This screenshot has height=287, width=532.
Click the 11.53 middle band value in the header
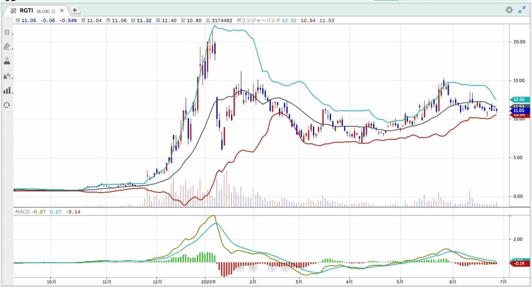327,20
